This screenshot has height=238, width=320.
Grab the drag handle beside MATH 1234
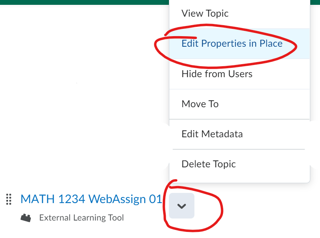click(x=9, y=199)
